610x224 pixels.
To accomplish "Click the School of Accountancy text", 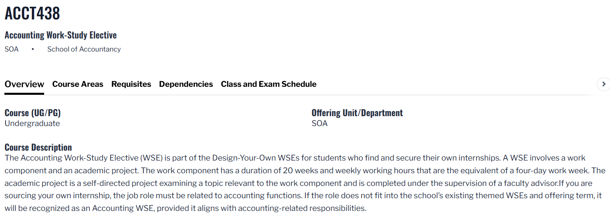I will pyautogui.click(x=84, y=49).
